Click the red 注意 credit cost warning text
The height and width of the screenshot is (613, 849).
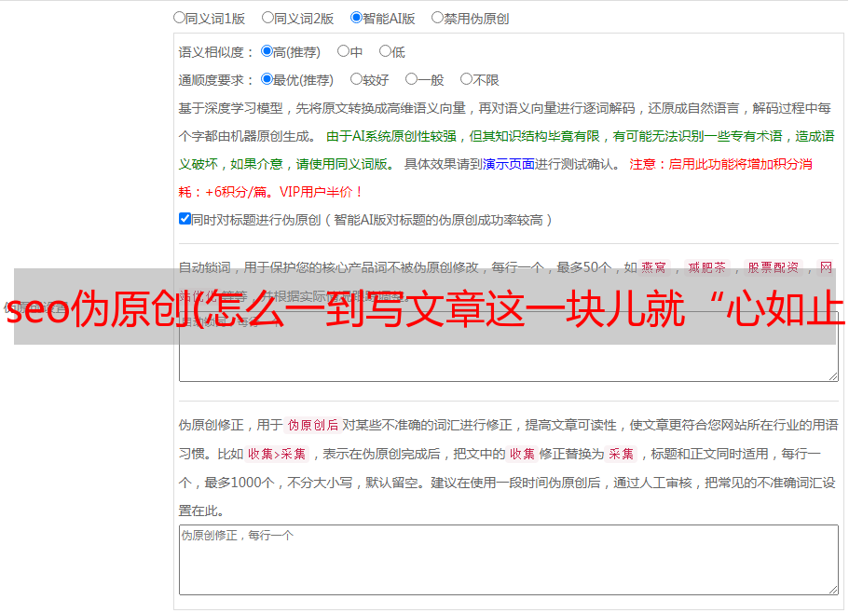tap(496, 178)
